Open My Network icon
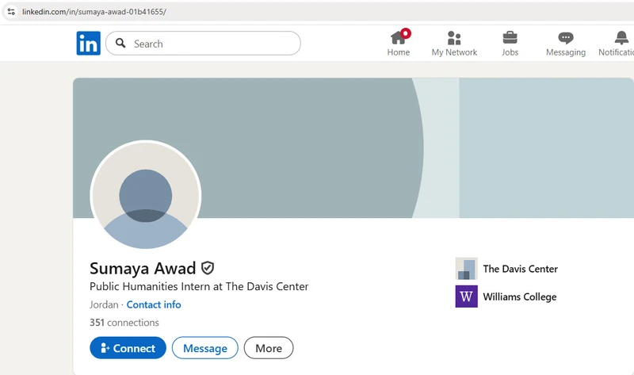The height and width of the screenshot is (375, 634). click(454, 37)
